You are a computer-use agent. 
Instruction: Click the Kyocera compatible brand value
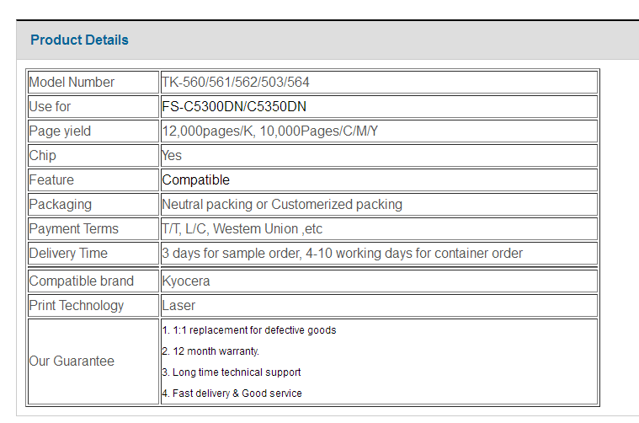186,281
